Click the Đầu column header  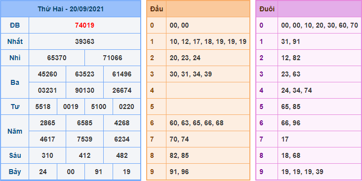point(157,9)
